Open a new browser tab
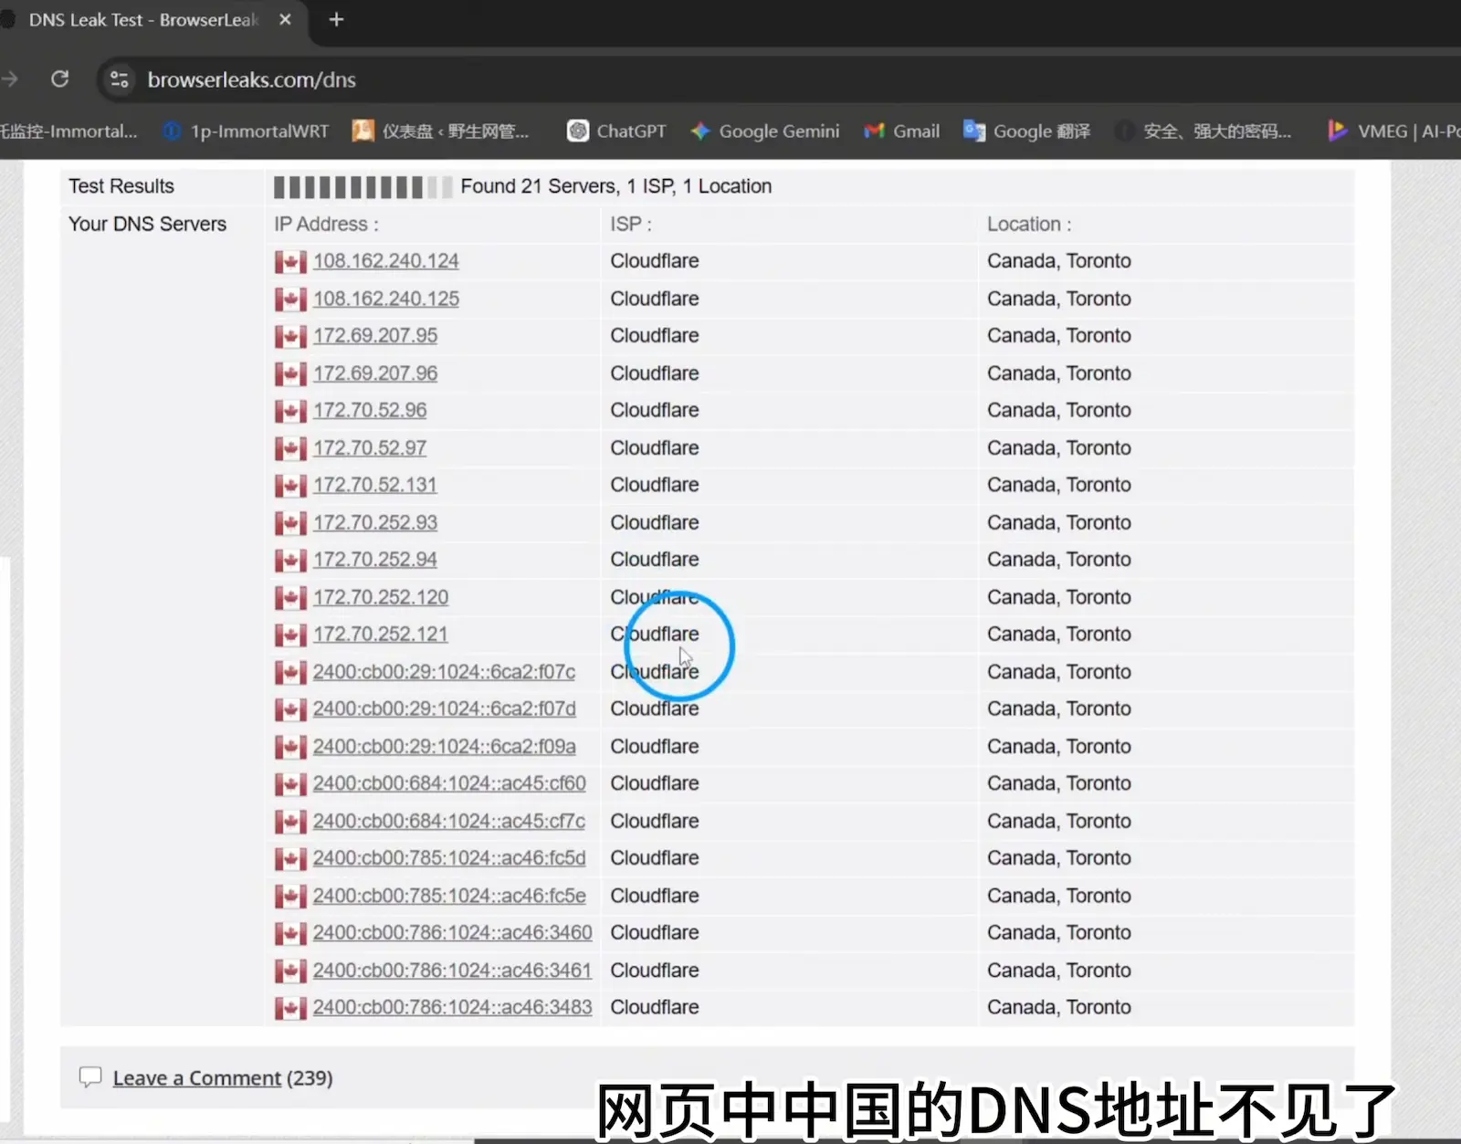Screen dimensions: 1461x1144 coord(336,19)
